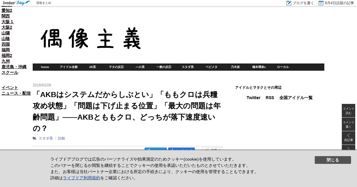
Task: Open the ローカル navigation tab
Action: (283, 67)
